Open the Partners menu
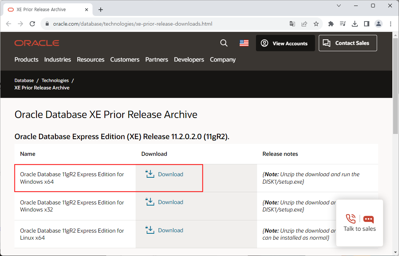This screenshot has height=256, width=399. click(157, 59)
